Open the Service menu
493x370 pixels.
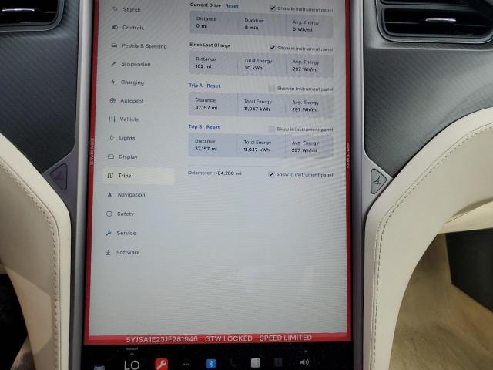(126, 233)
